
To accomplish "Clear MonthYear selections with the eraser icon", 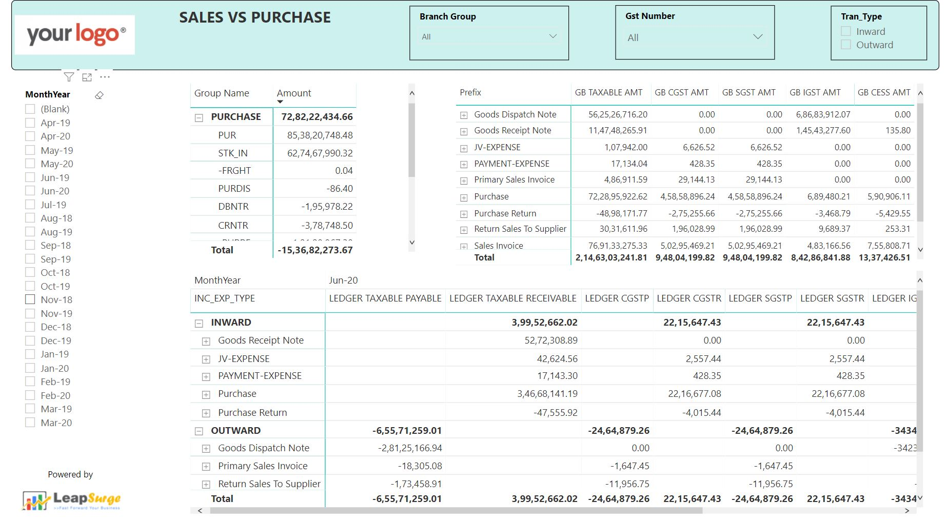I will pyautogui.click(x=100, y=95).
